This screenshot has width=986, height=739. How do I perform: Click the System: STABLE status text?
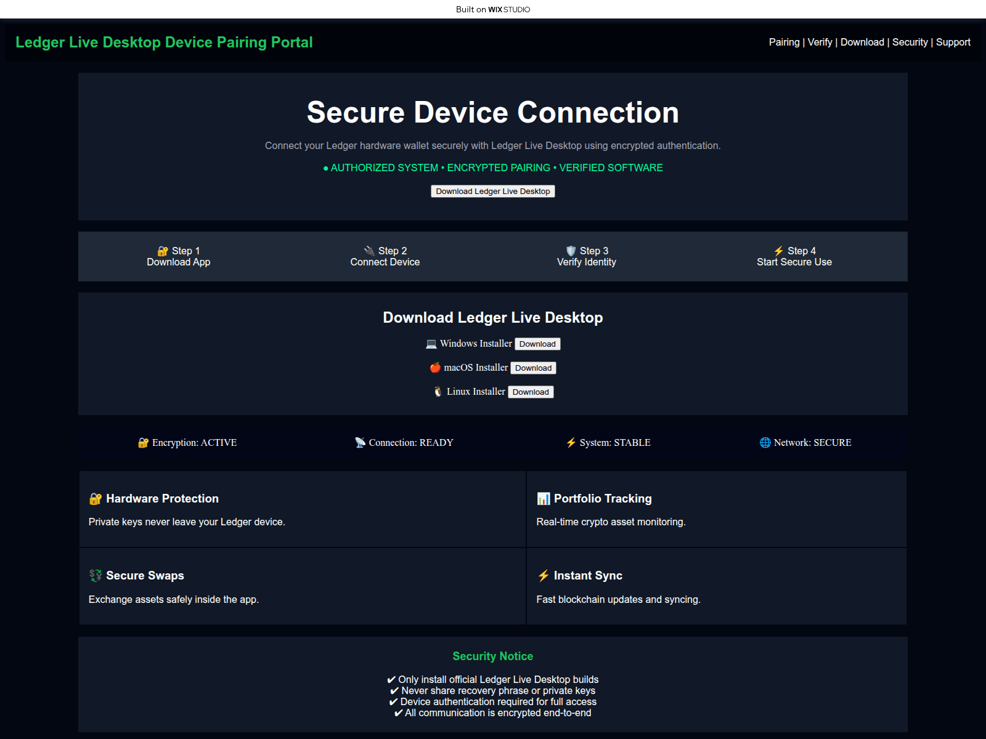(615, 443)
